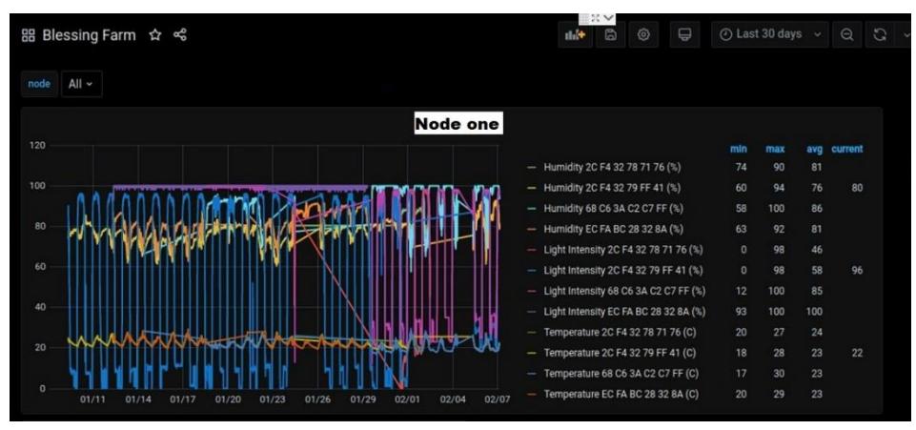Cycle view mode with the monitor icon
The width and height of the screenshot is (916, 430).
pos(684,35)
